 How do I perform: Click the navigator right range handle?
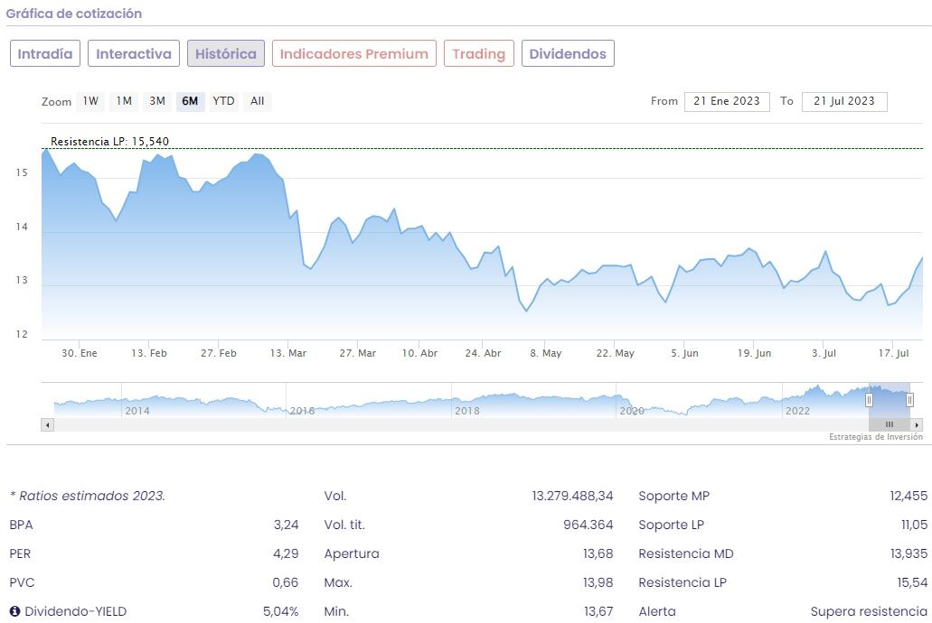pos(909,399)
